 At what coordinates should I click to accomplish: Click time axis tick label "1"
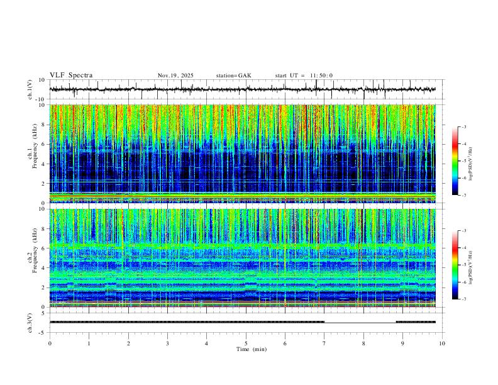tap(89, 343)
